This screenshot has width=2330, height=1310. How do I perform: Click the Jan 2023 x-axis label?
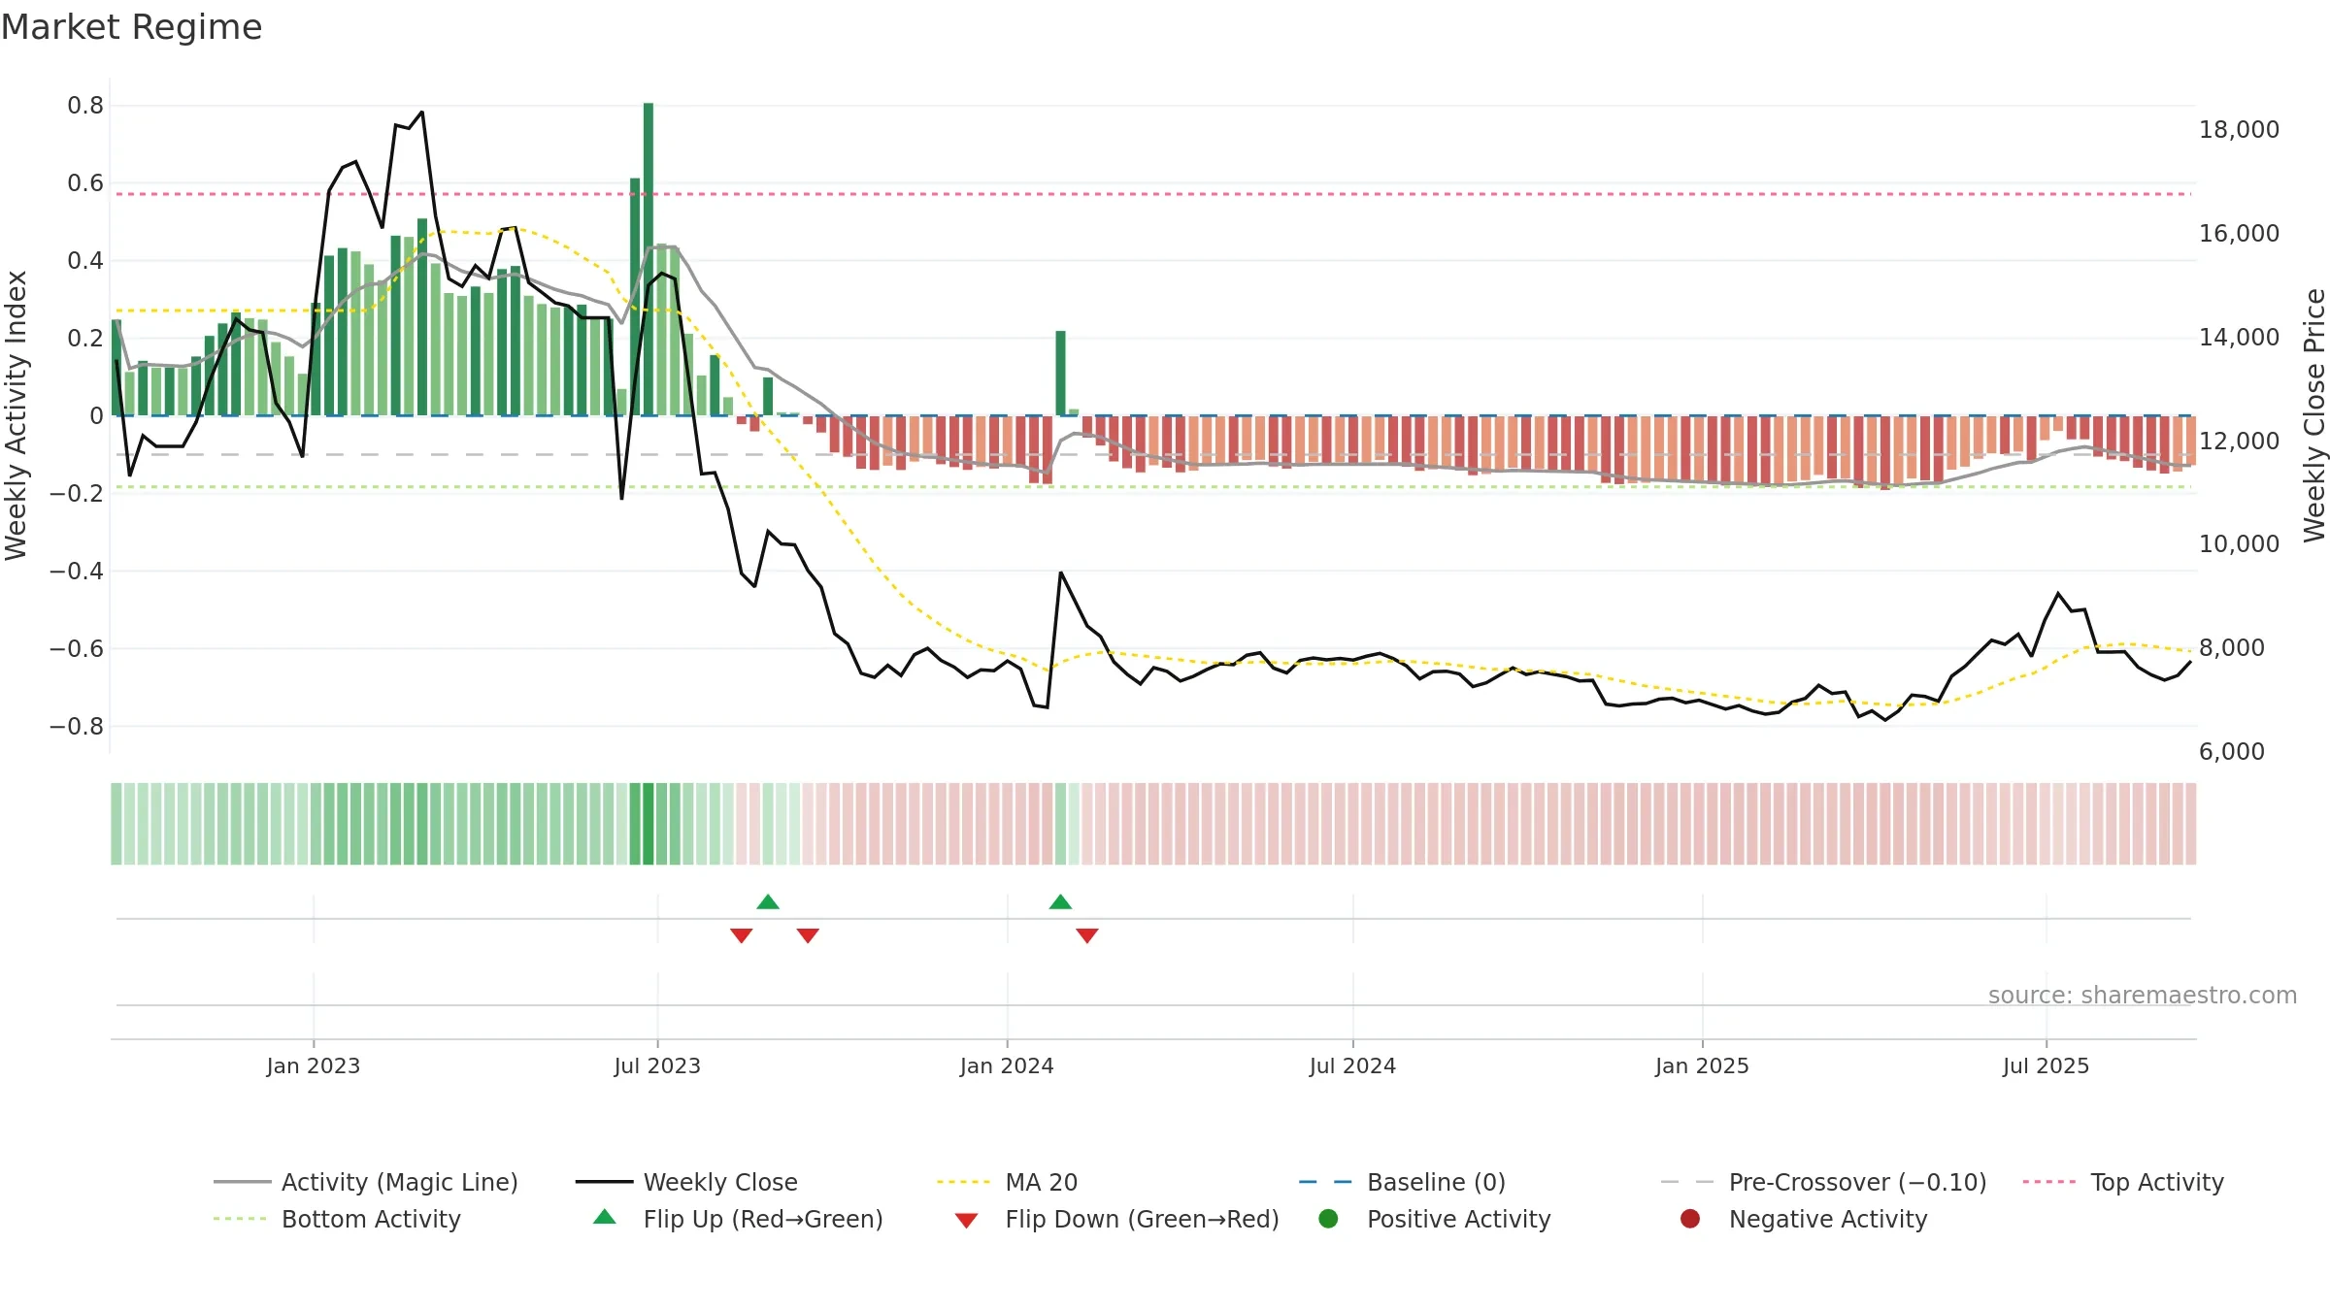(x=314, y=1065)
